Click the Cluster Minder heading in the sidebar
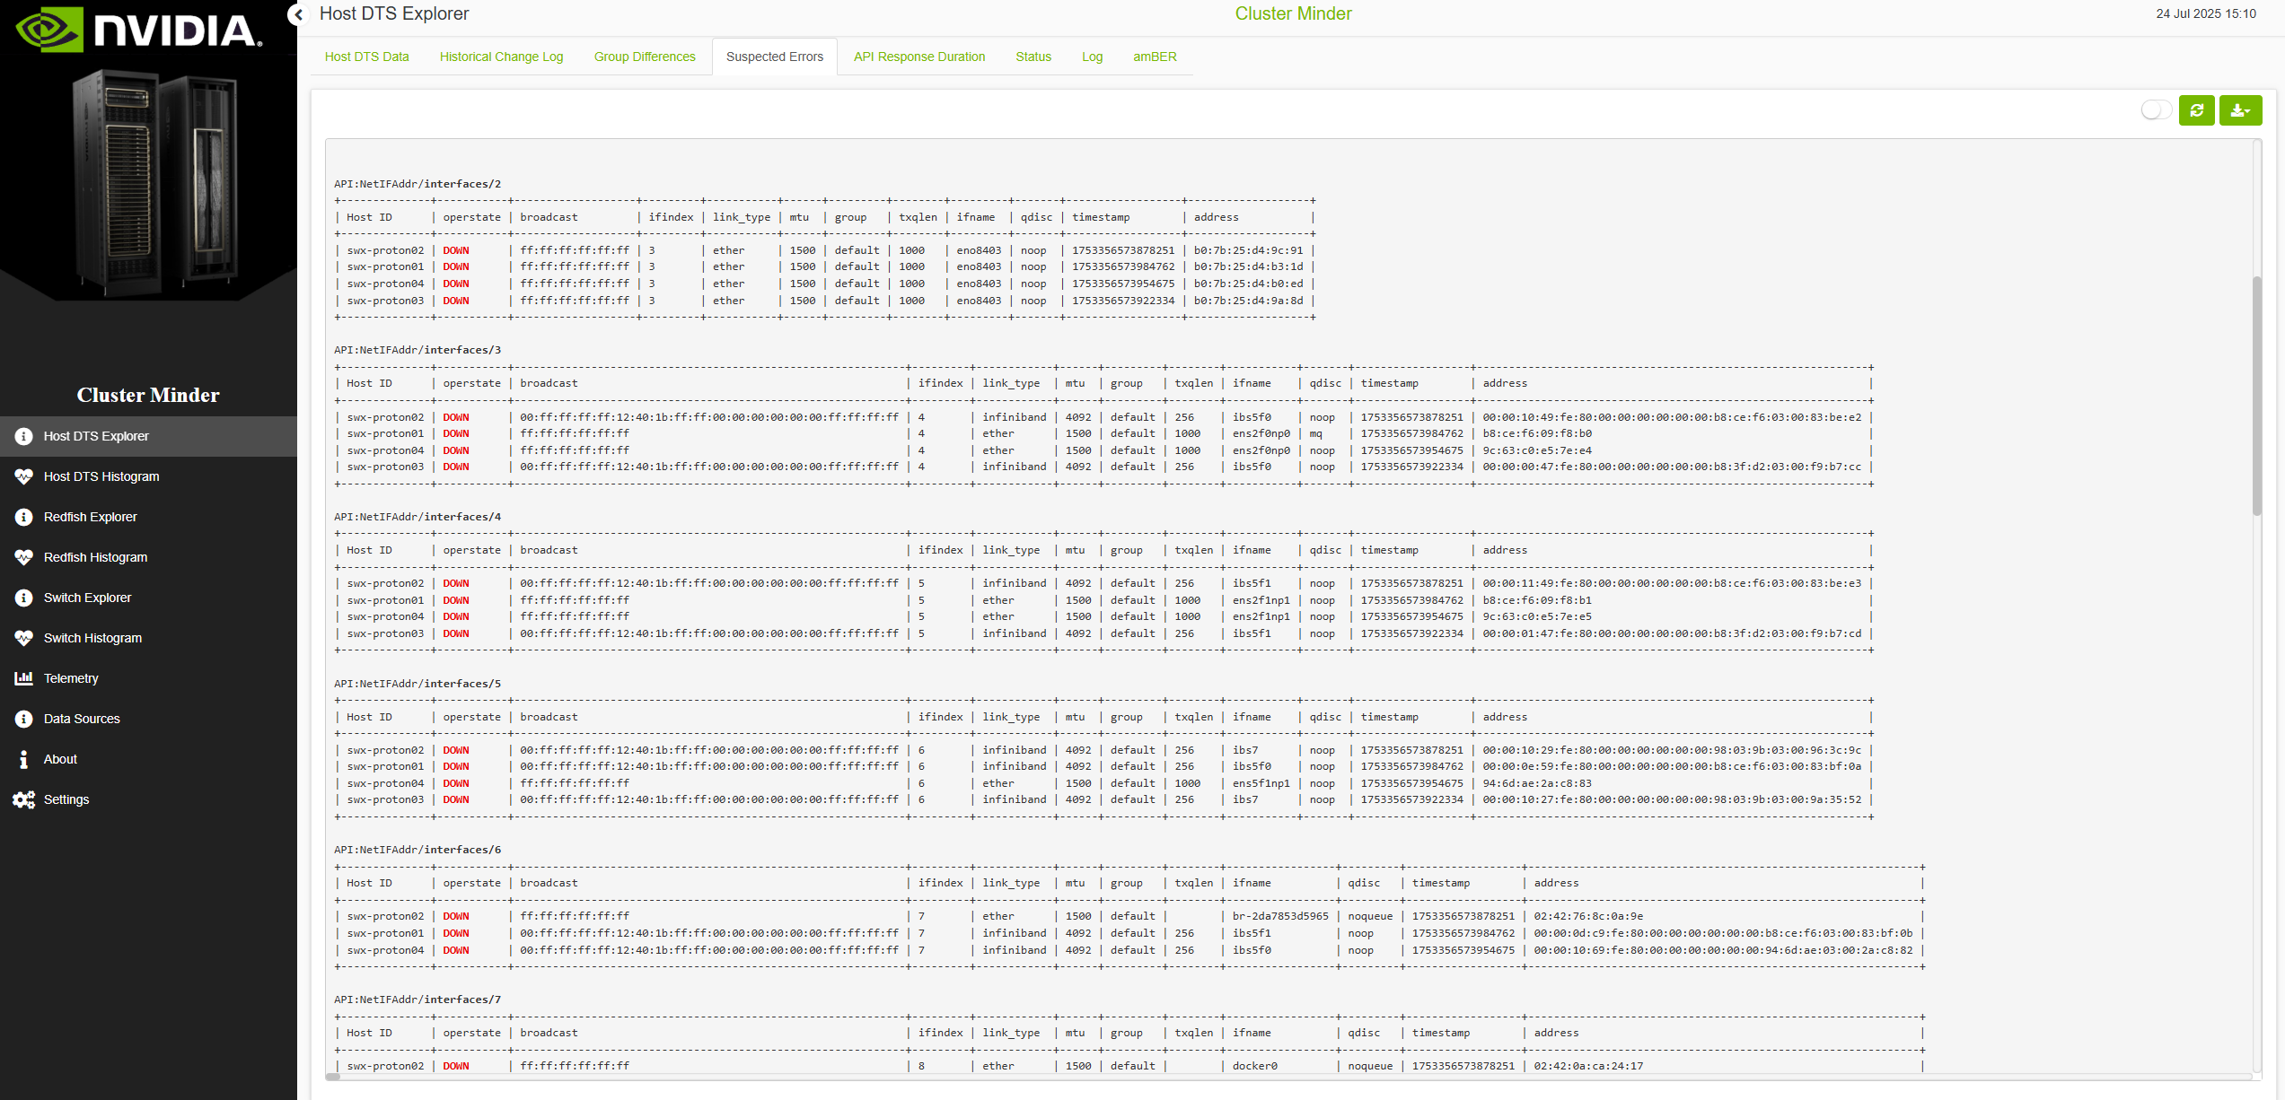The image size is (2285, 1100). pos(148,395)
